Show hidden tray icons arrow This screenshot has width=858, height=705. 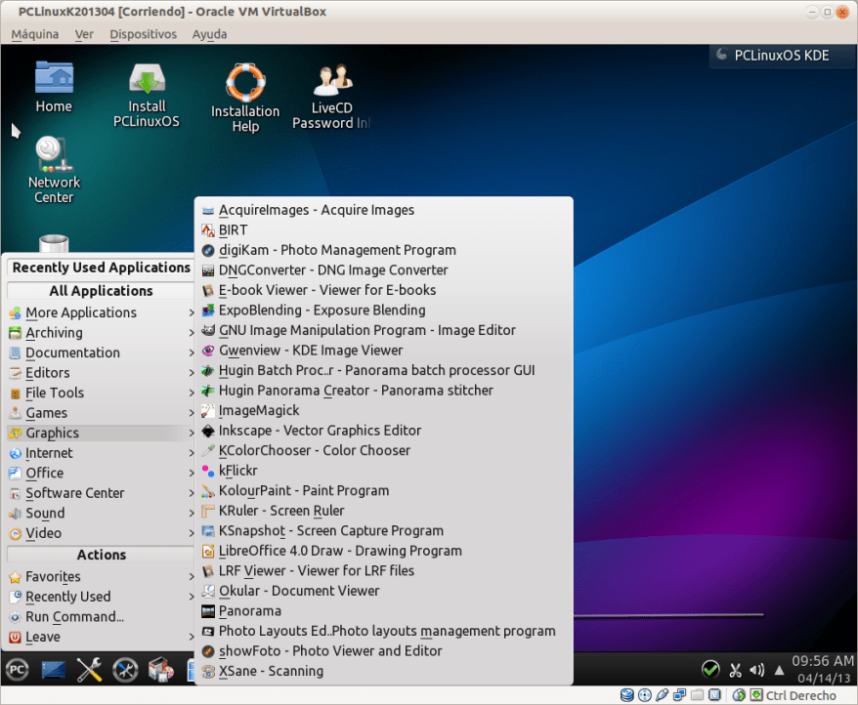[x=777, y=670]
